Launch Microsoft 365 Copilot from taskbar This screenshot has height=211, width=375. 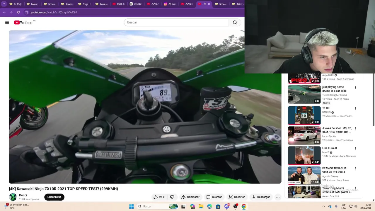click(192, 206)
